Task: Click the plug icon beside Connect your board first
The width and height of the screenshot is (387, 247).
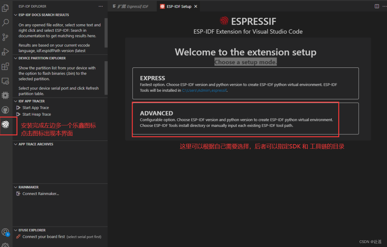Action: tap(18, 237)
